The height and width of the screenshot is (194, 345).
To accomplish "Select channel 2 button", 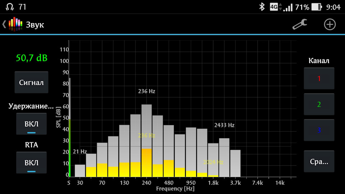I will point(319,105).
